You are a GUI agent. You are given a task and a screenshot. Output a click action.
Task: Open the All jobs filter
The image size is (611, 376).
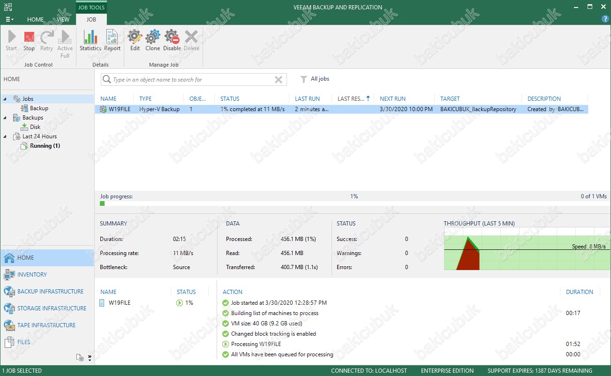pos(315,79)
